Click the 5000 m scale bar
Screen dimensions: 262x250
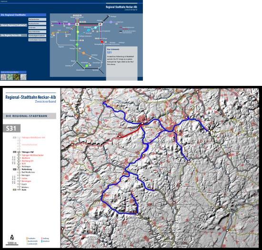click(x=12, y=244)
